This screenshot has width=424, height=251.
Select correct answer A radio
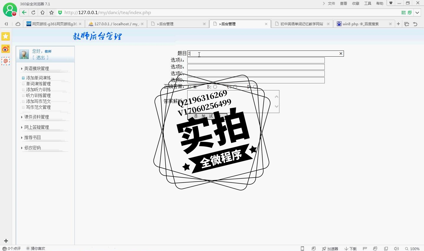pos(195,87)
